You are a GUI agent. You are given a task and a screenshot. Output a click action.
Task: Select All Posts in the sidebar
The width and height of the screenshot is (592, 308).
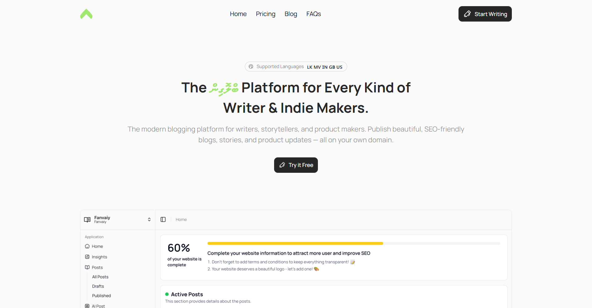pos(100,277)
